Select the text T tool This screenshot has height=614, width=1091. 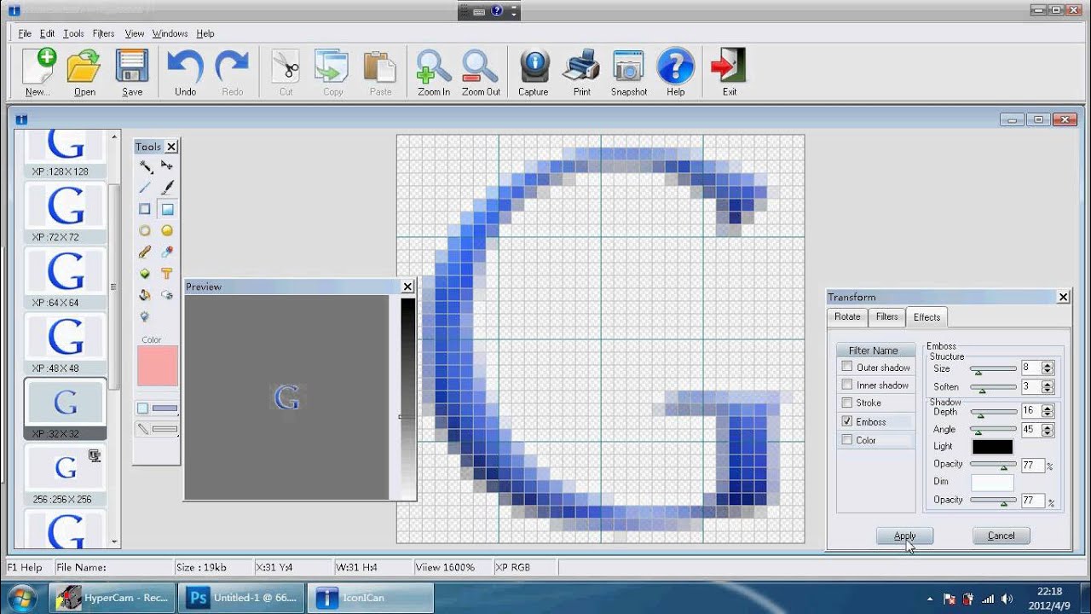tap(167, 274)
